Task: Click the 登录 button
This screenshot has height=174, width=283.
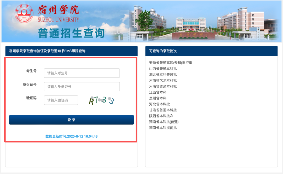Action: point(72,120)
